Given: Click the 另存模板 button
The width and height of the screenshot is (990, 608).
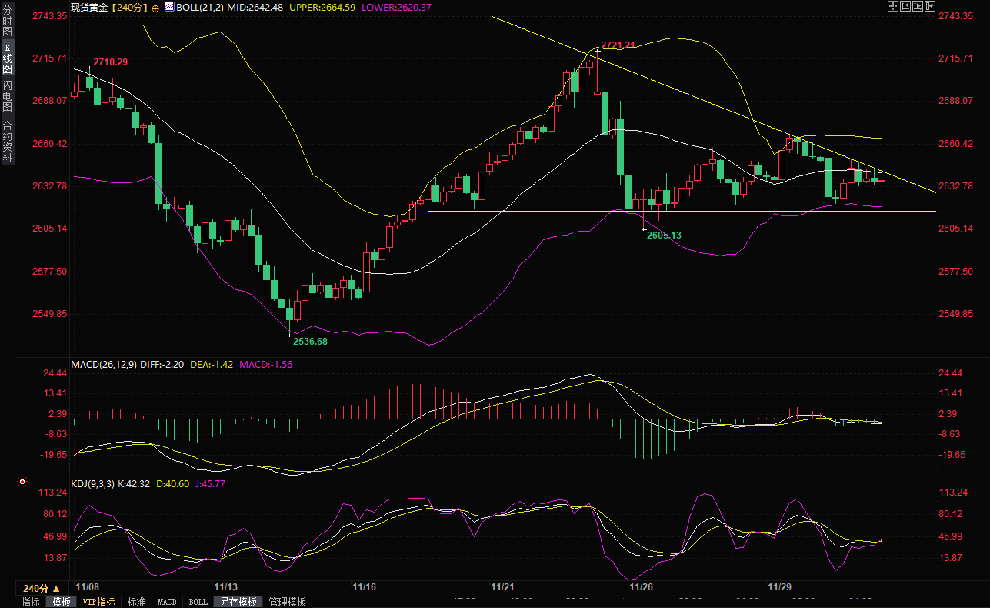Looking at the screenshot, I should (x=238, y=602).
